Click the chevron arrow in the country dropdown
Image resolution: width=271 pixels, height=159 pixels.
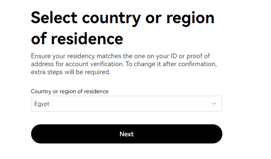point(214,104)
